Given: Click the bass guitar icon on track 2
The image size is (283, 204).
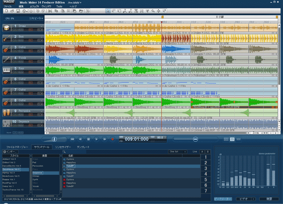Looking at the screenshot, I should tap(6, 38).
